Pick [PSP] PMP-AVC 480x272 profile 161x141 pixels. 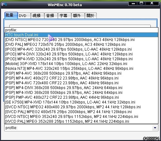(x=81, y=97)
